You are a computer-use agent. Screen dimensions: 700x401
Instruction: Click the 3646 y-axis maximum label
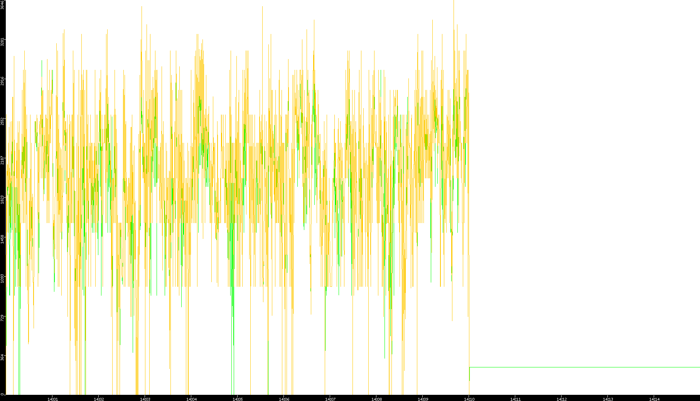click(2, 5)
